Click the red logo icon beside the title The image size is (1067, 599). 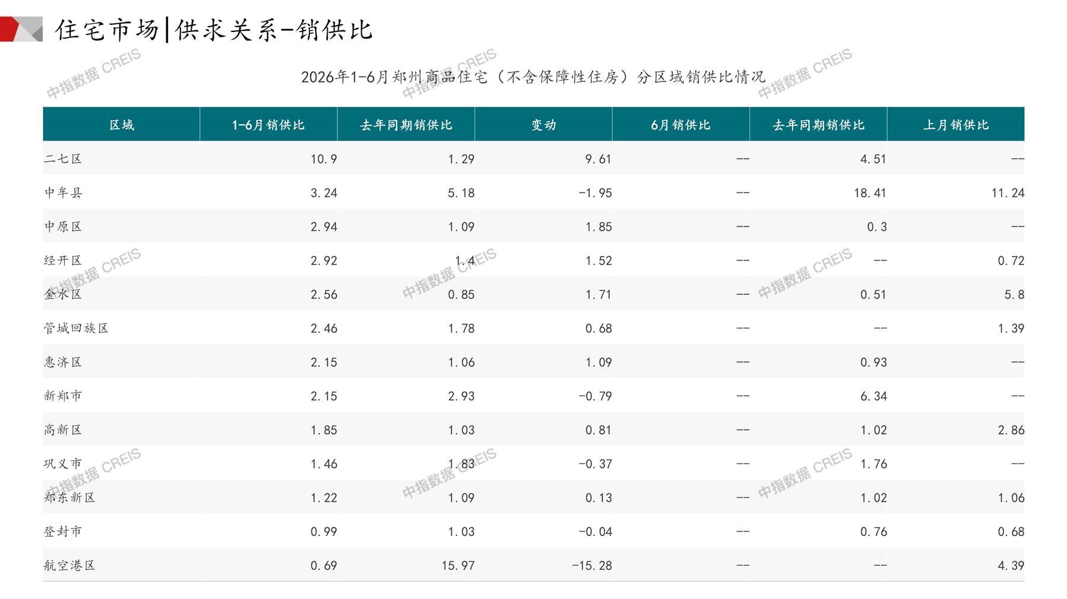coord(21,29)
